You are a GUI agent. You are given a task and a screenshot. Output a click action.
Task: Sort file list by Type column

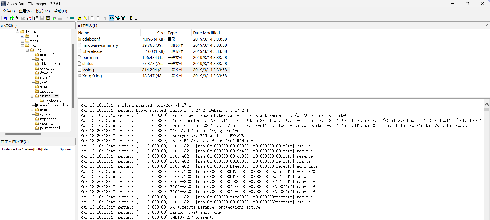click(179, 33)
